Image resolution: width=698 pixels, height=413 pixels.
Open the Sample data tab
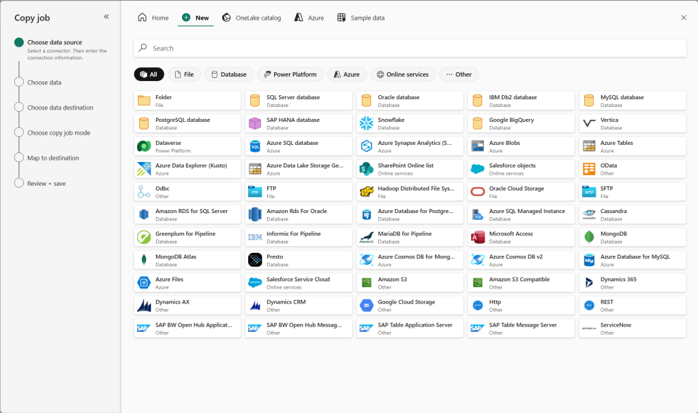point(361,18)
